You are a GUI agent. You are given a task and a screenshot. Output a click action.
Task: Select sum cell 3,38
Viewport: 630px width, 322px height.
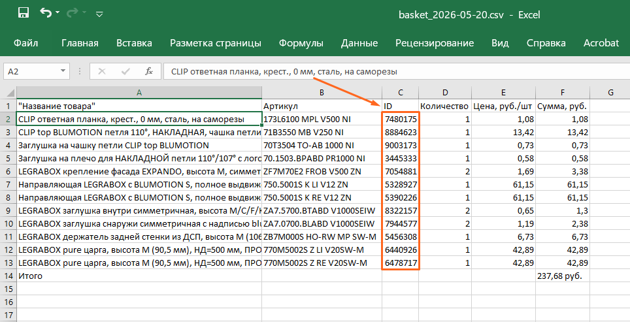(562, 171)
